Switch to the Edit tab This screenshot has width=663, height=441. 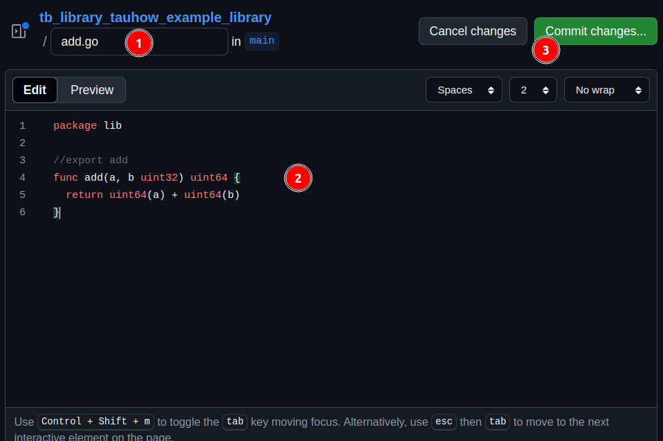click(x=35, y=90)
